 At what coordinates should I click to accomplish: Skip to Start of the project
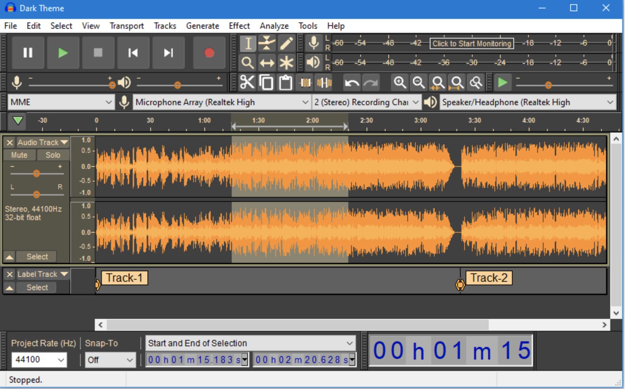tap(133, 53)
